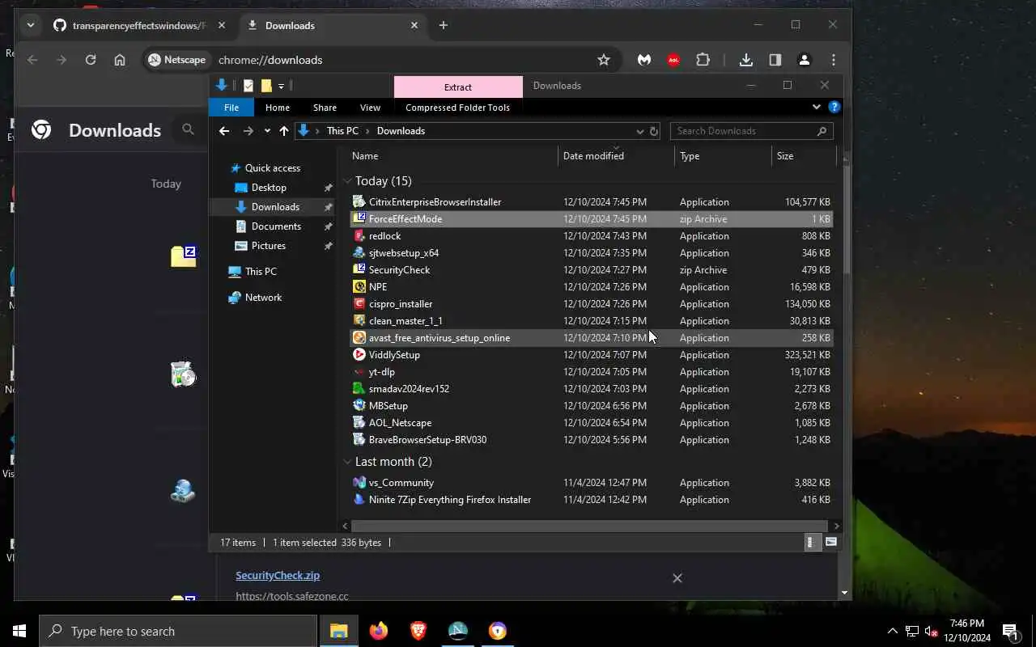Search downloads with the magnifier icon on Downloads page
Image resolution: width=1036 pixels, height=647 pixels.
[x=189, y=129]
